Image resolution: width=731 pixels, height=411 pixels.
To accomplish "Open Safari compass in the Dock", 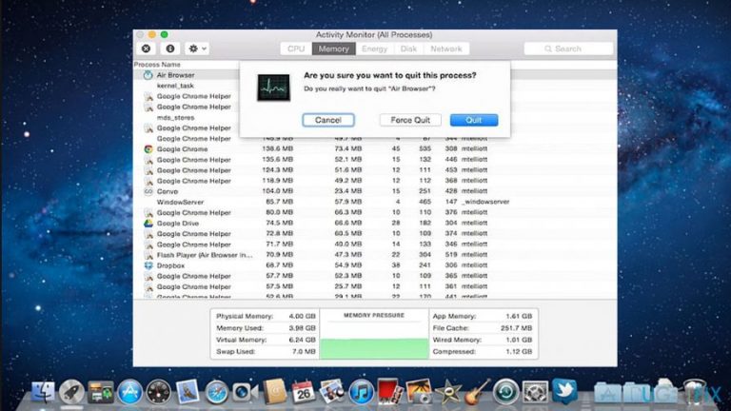I will pyautogui.click(x=217, y=392).
